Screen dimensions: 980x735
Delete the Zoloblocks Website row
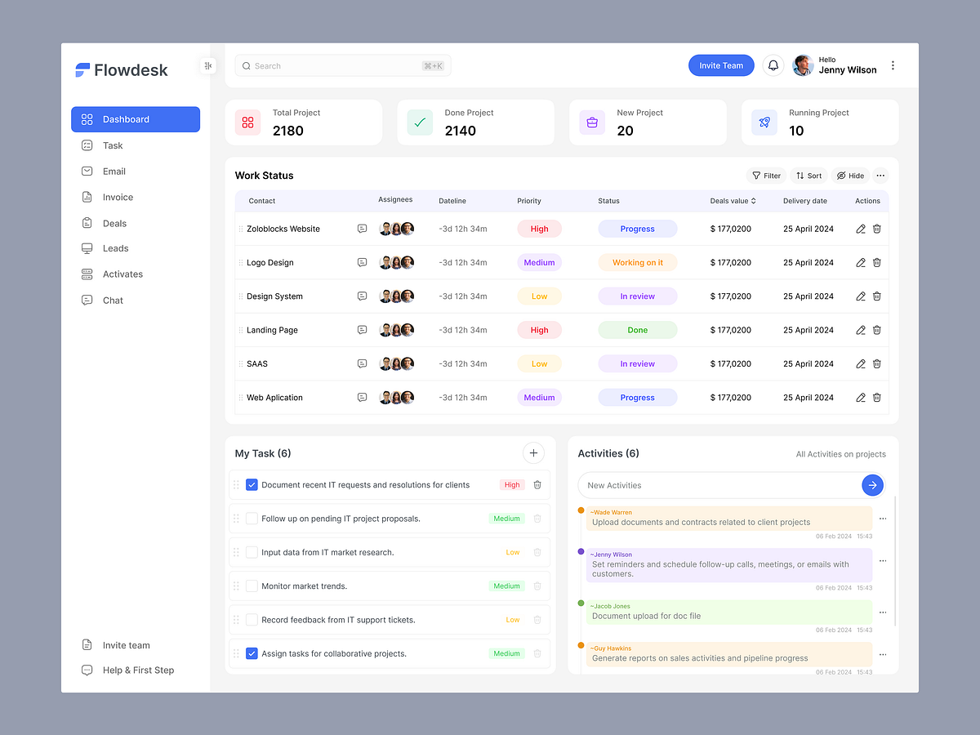point(877,229)
